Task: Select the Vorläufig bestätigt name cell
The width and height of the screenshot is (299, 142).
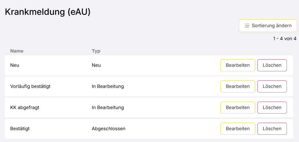Action: [x=30, y=86]
